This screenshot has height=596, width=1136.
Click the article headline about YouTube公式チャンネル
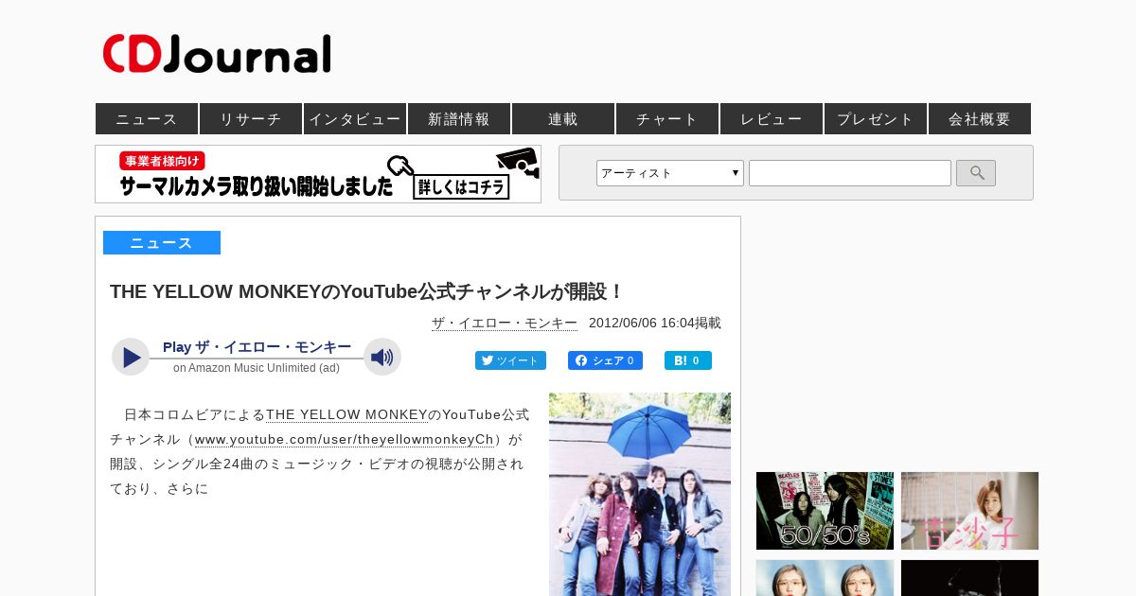[x=367, y=291]
